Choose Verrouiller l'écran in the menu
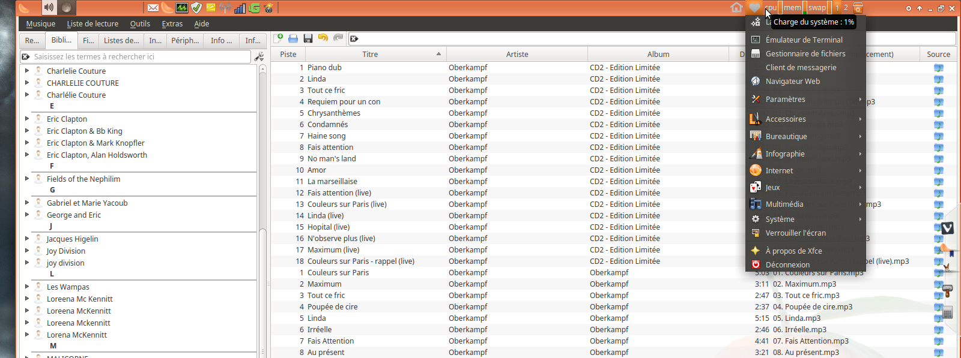This screenshot has width=961, height=358. (805, 233)
